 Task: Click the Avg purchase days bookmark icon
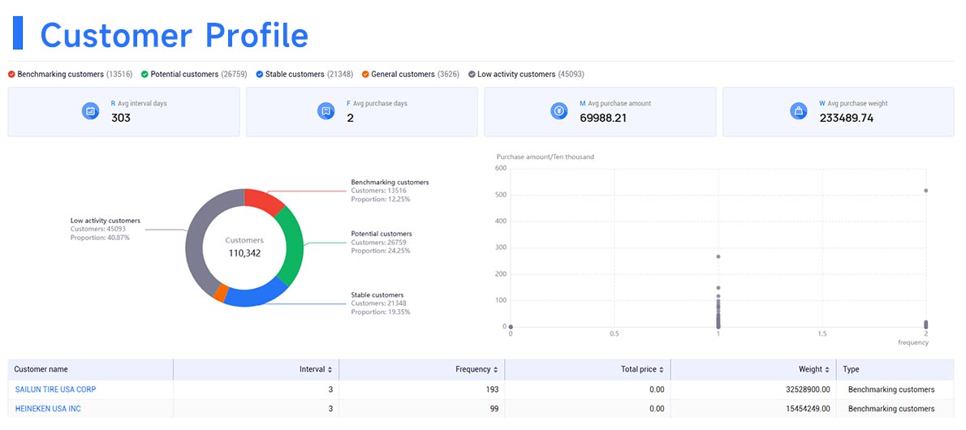coord(325,111)
